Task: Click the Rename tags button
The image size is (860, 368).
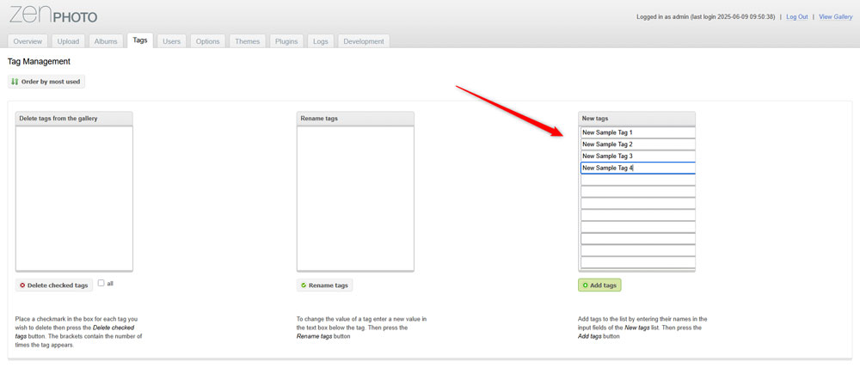Action: coord(325,285)
